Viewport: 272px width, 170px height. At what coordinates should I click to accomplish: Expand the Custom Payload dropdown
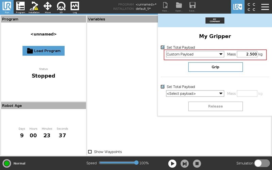coord(195,54)
